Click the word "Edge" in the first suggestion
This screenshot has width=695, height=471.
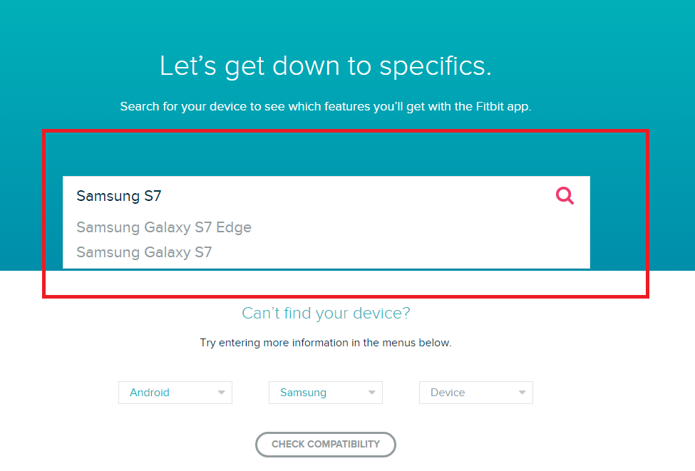234,228
